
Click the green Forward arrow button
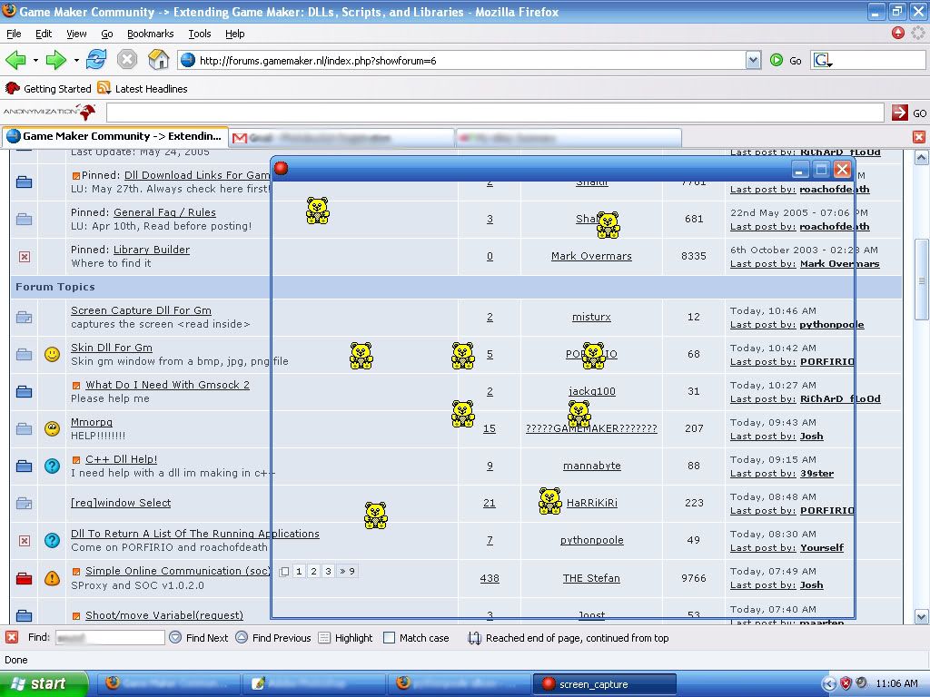[55, 60]
